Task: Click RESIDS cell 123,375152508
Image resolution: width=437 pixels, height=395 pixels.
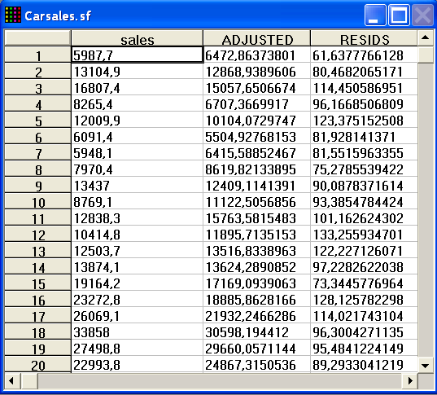Action: coord(364,120)
